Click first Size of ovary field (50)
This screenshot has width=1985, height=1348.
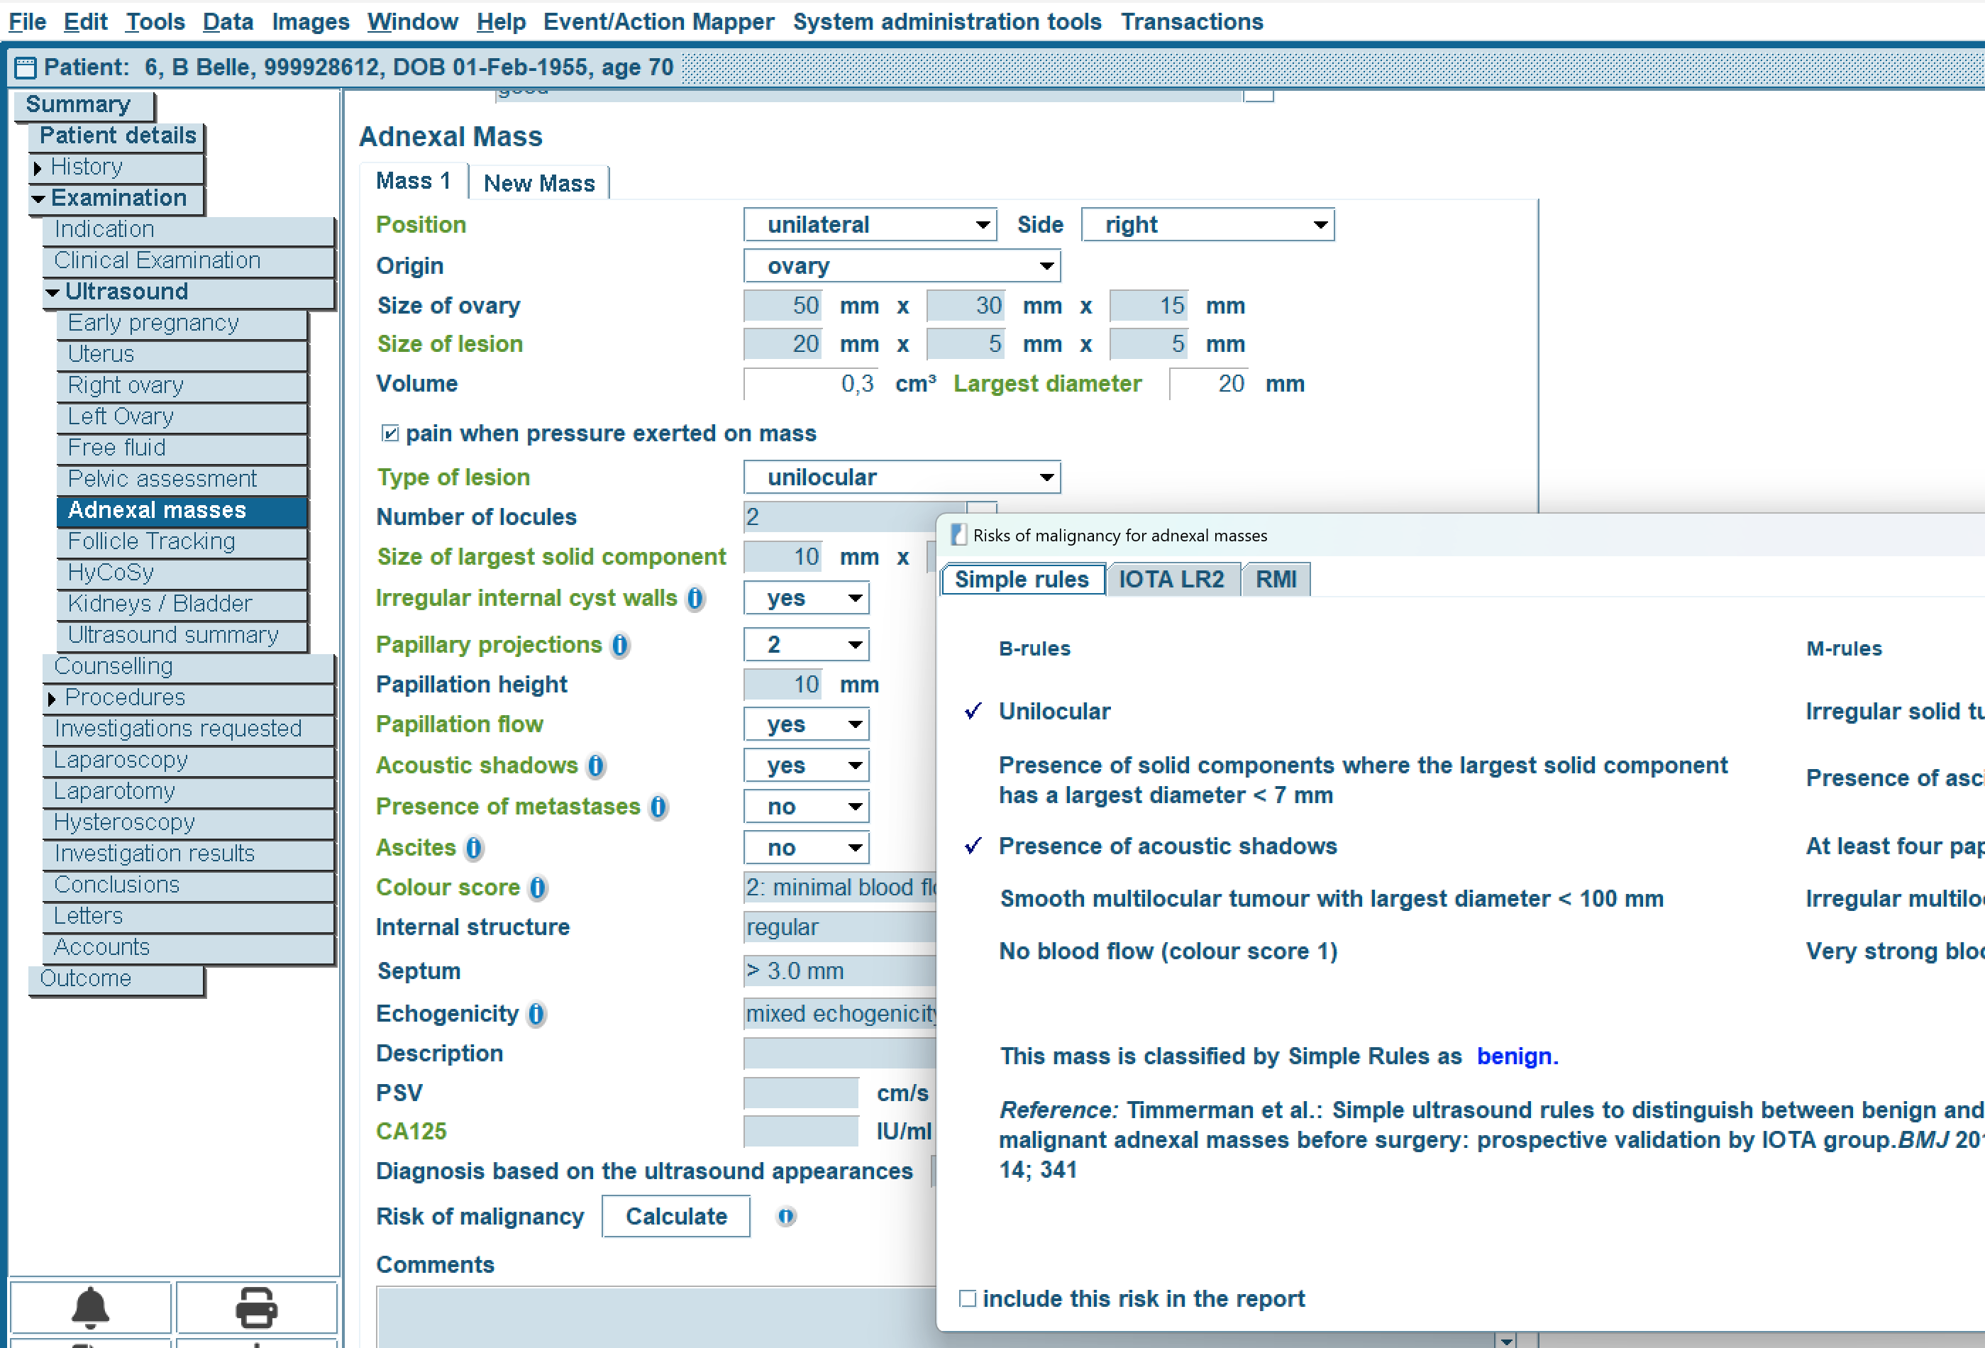click(783, 306)
